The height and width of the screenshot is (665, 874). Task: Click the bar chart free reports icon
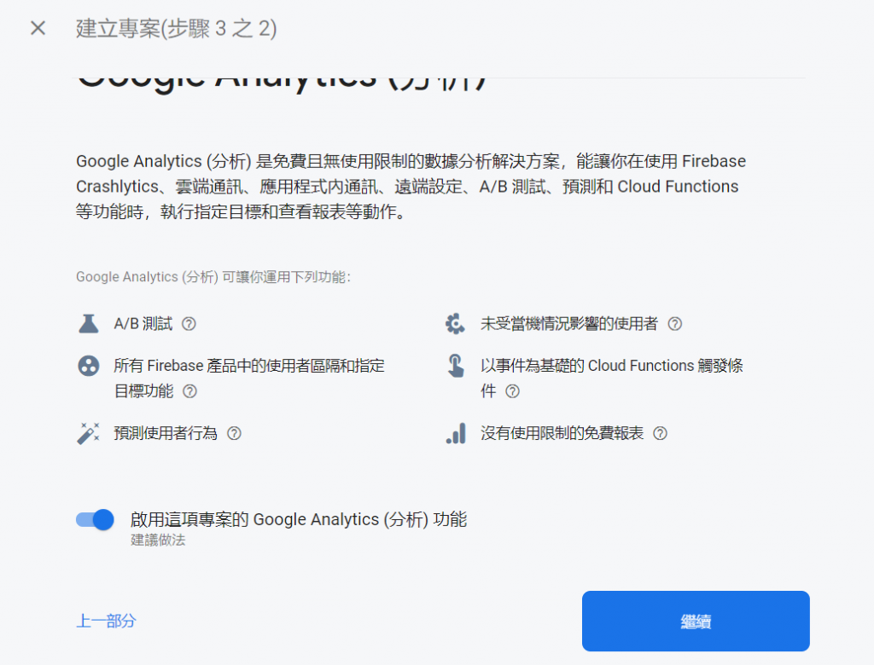tap(456, 433)
